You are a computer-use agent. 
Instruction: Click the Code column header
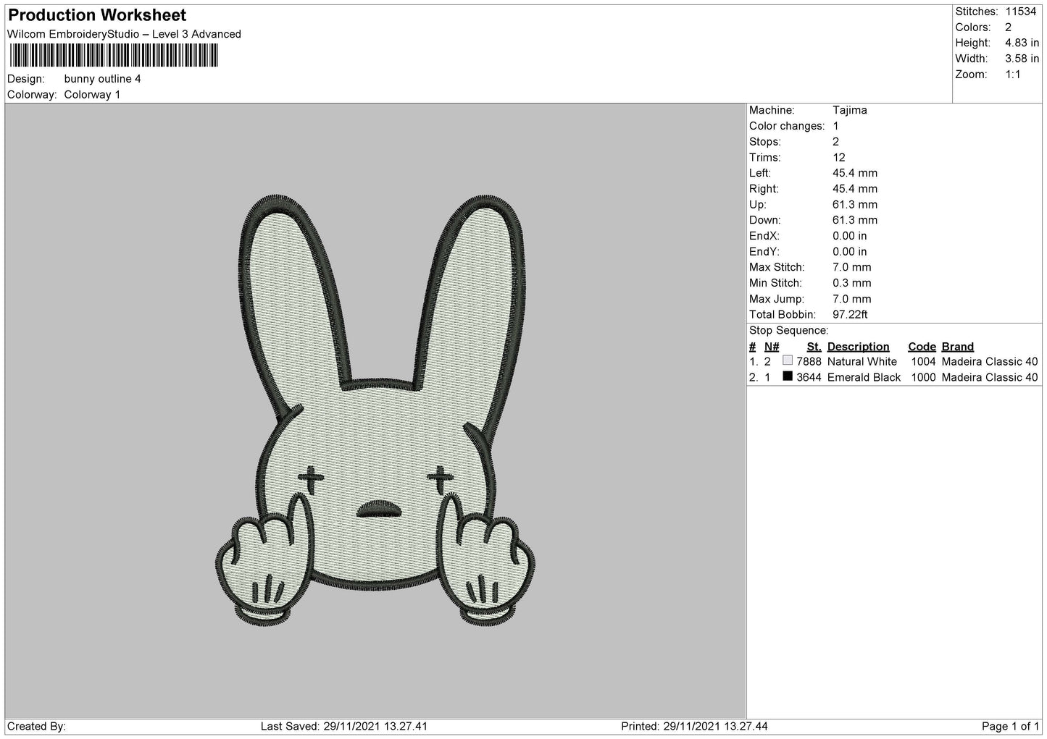(922, 346)
